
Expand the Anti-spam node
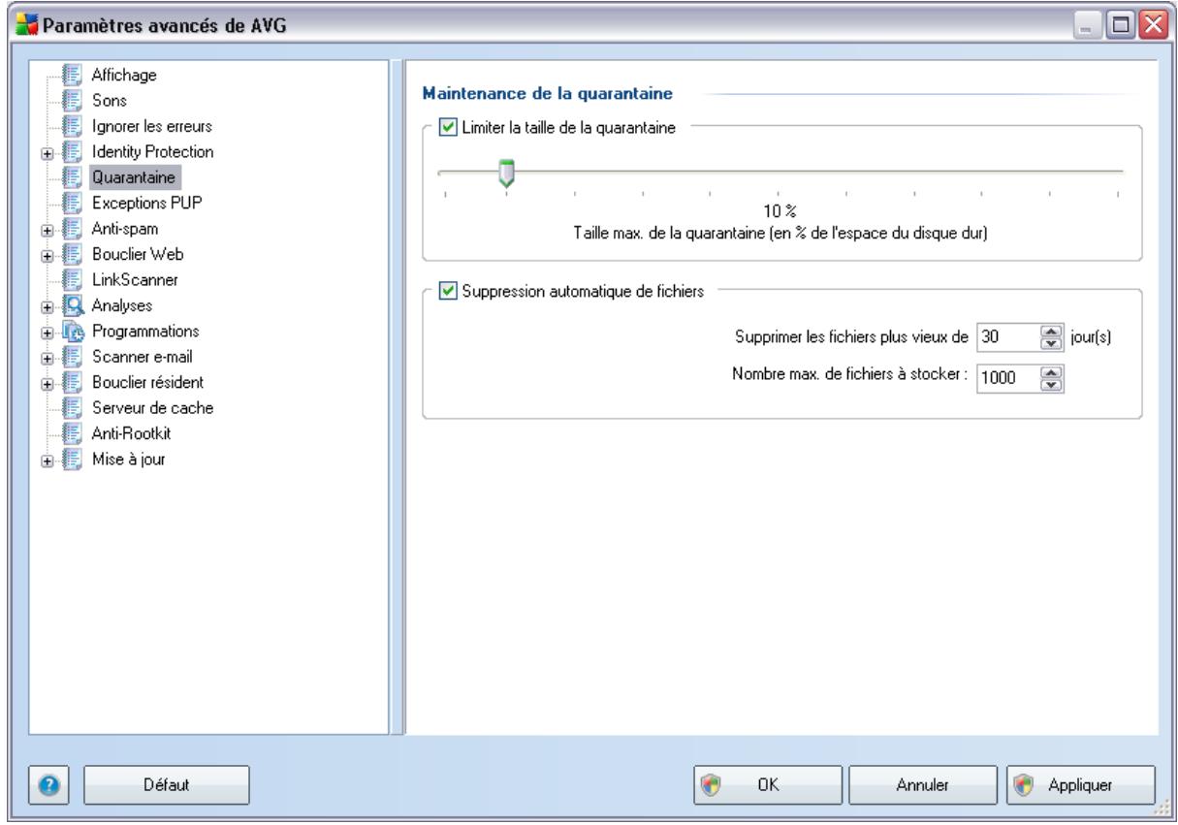[48, 229]
